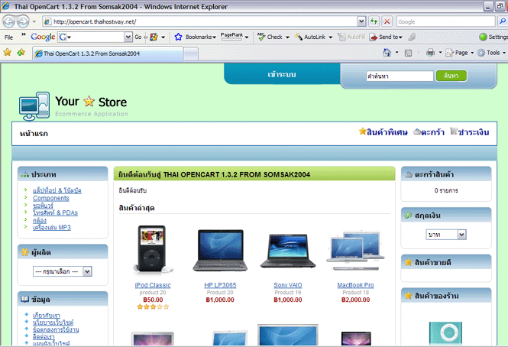Click the browser Forward arrow button
This screenshot has height=347, width=508.
(23, 21)
